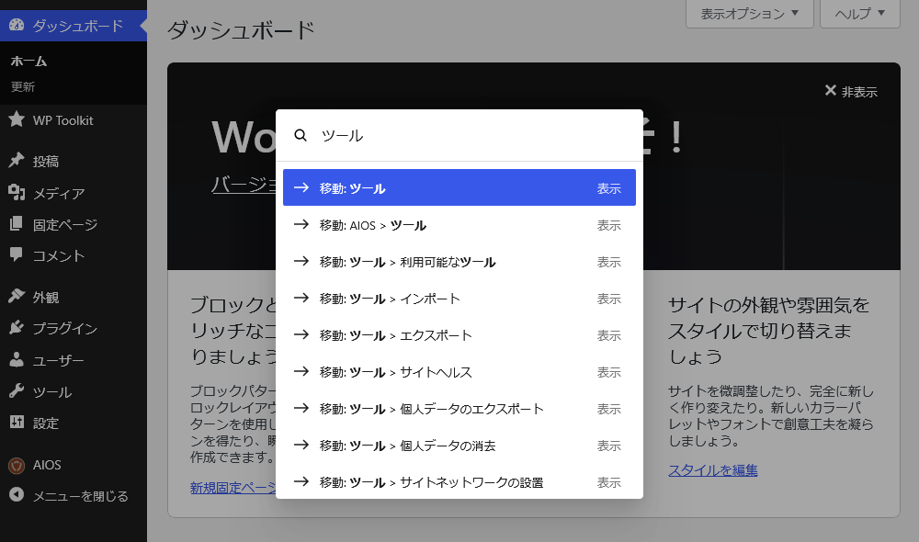Open the コメント speech bubble icon
This screenshot has height=542, width=919.
click(17, 254)
